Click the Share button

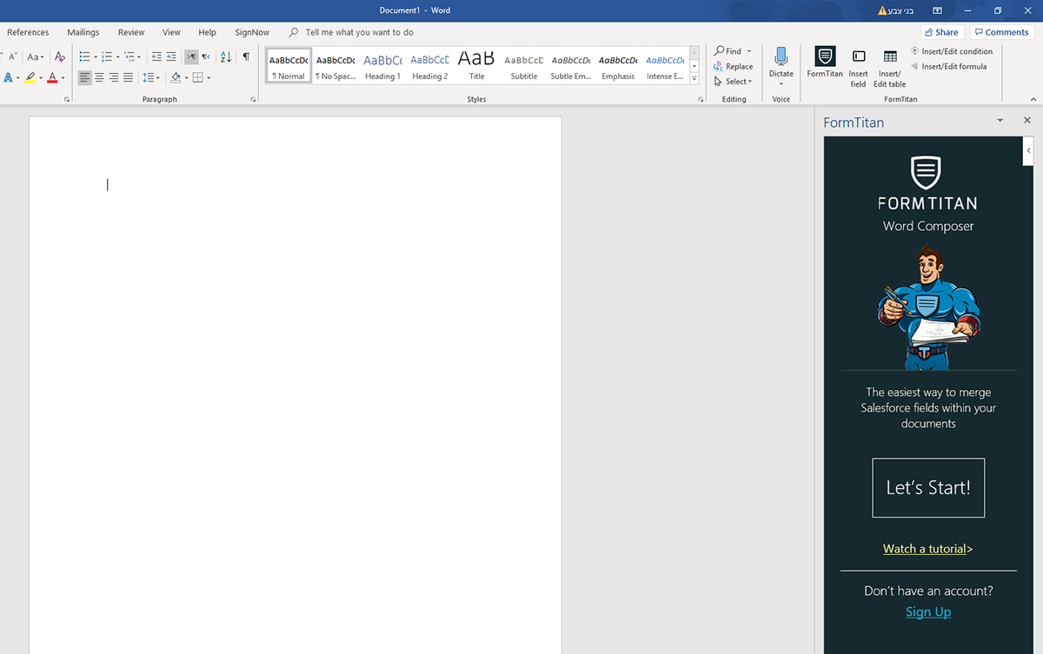(x=941, y=32)
